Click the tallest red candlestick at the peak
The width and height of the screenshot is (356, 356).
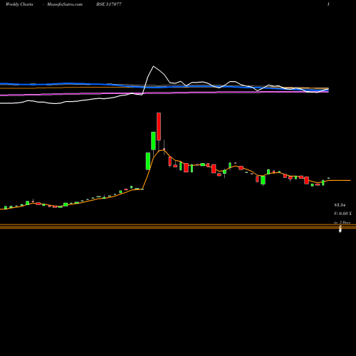tap(159, 127)
